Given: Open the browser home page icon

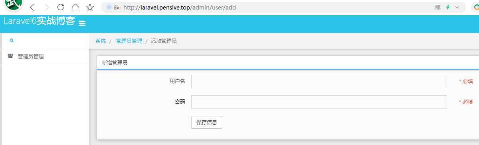Looking at the screenshot, I should pos(75,7).
